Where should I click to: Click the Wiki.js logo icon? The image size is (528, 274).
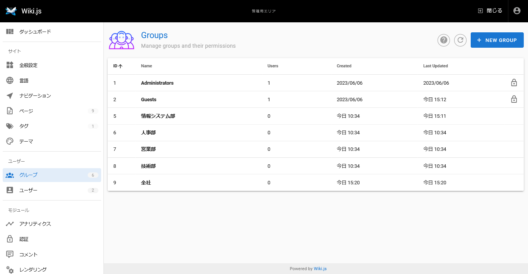click(11, 11)
